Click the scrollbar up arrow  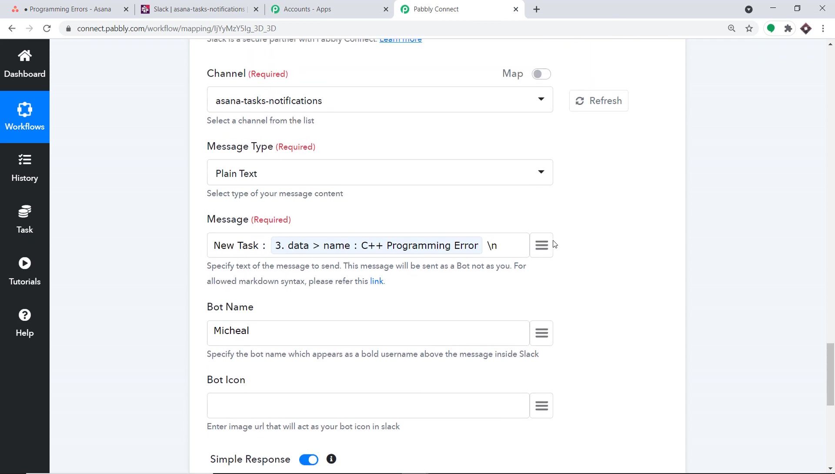[830, 44]
